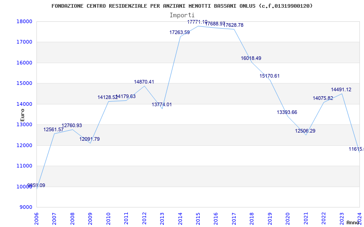Image resolution: width=364 pixels, height=227 pixels.
Task: Select data label 14179.63 for 2011
Action: tap(126, 96)
